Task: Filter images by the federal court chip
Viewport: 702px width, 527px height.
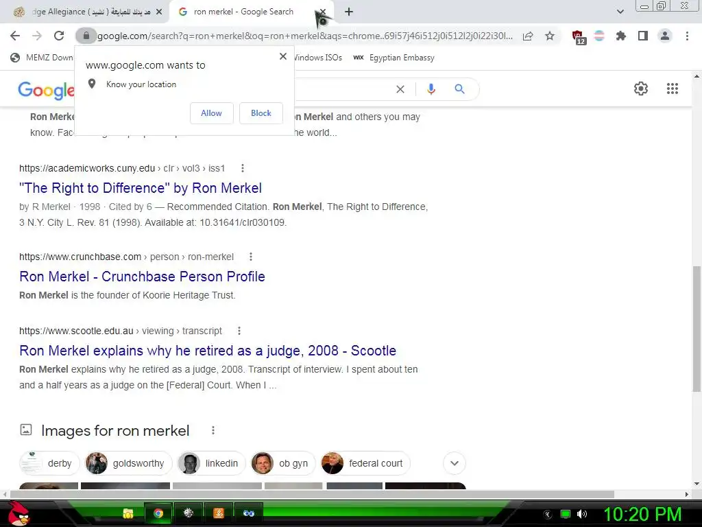Action: (365, 463)
